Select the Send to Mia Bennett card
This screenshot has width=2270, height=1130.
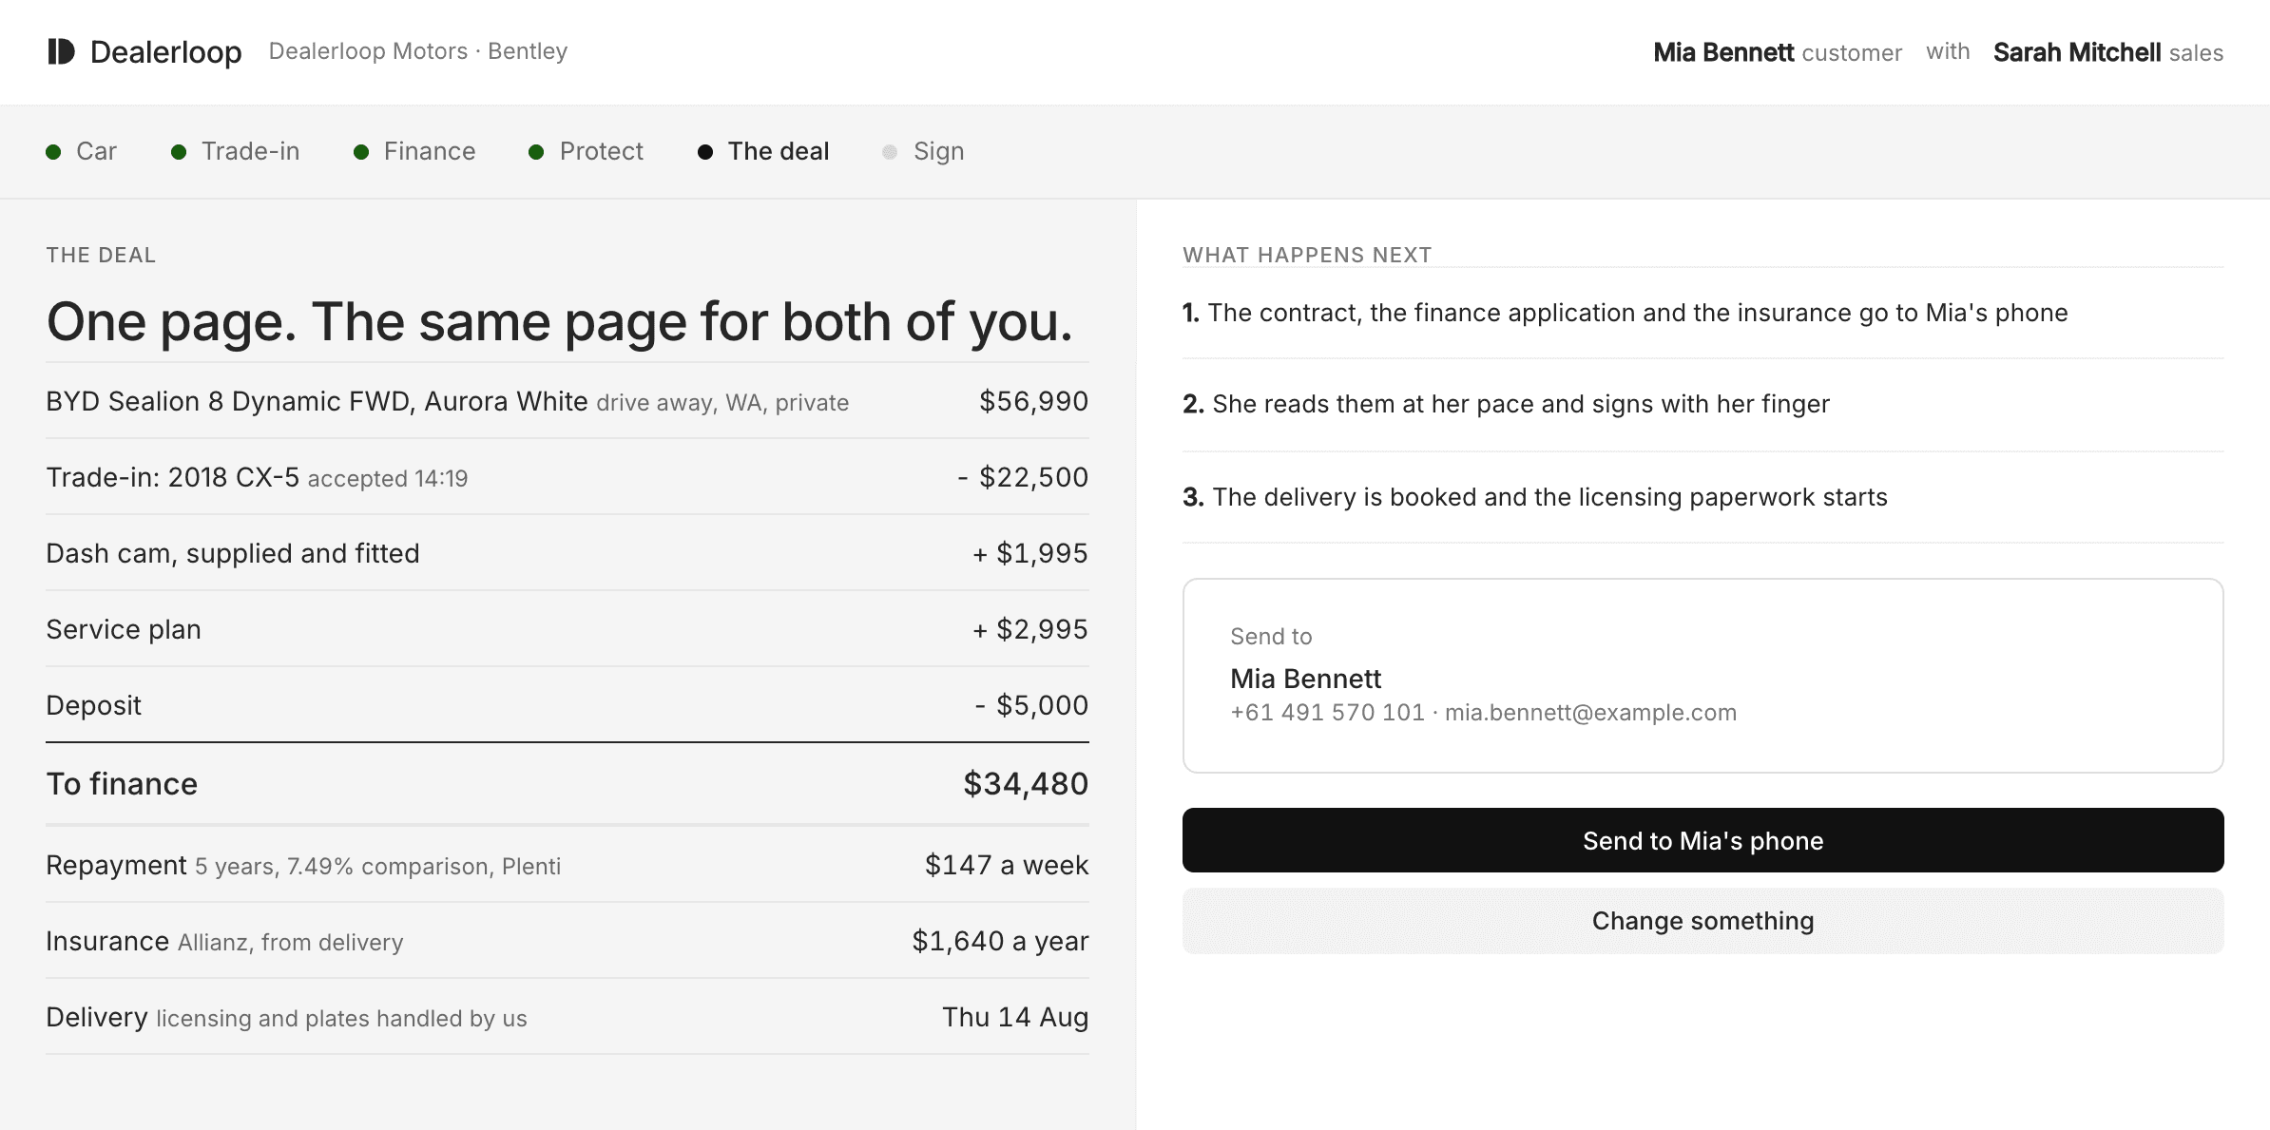(1702, 676)
